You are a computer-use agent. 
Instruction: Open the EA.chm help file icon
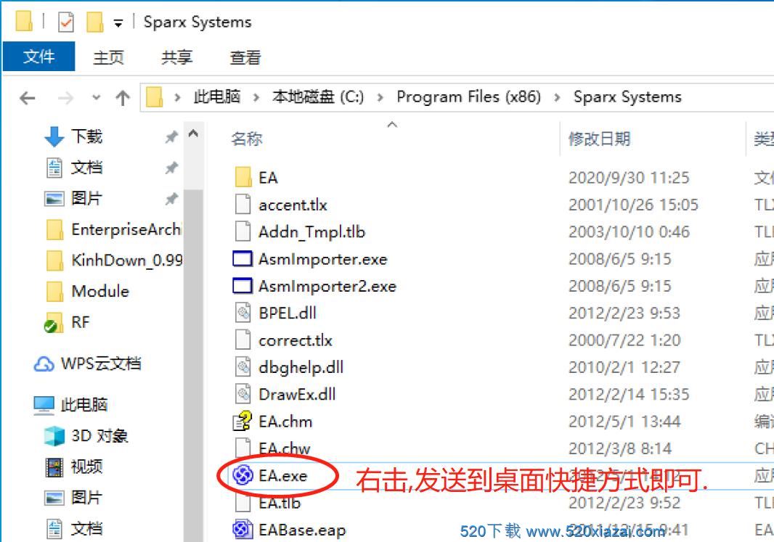(243, 421)
